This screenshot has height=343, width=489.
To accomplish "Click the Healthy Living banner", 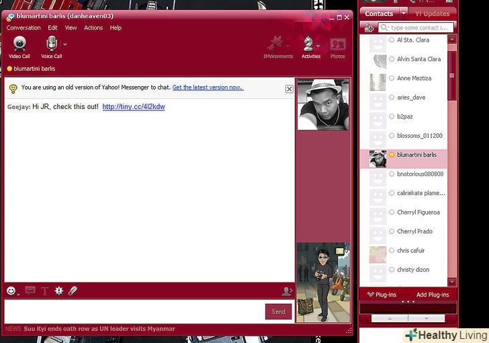I will coord(446,335).
